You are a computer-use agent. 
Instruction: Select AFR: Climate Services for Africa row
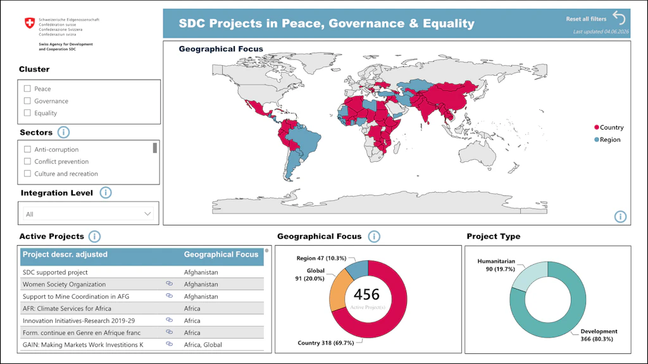pos(142,308)
